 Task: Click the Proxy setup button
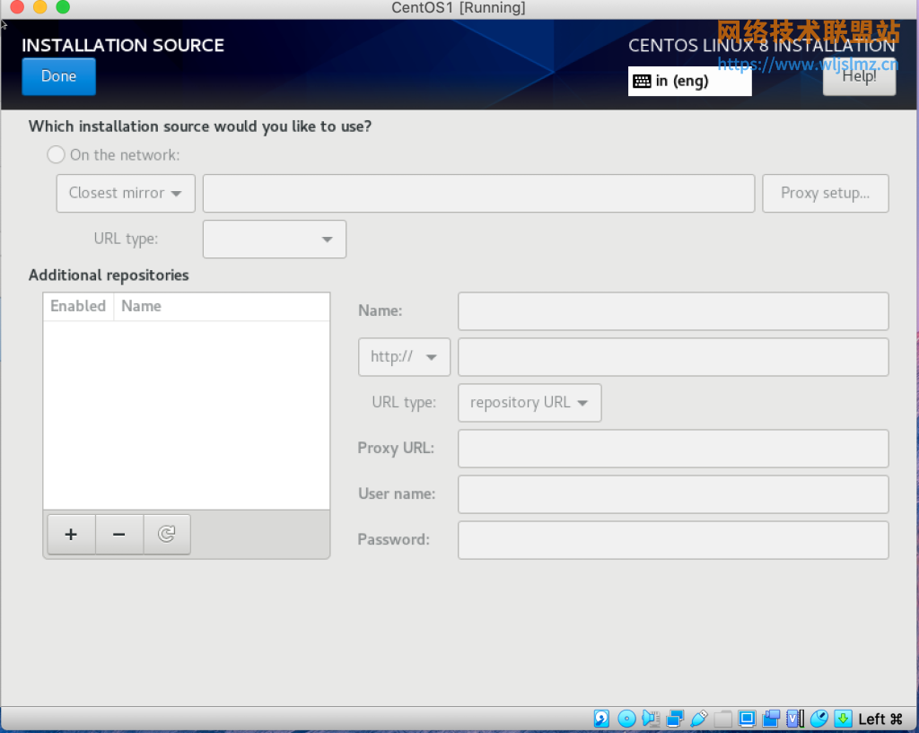click(825, 193)
